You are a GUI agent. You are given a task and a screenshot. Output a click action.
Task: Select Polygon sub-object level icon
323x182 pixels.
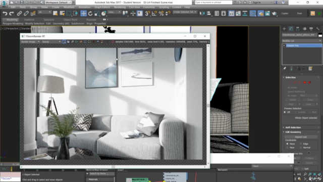(305, 82)
